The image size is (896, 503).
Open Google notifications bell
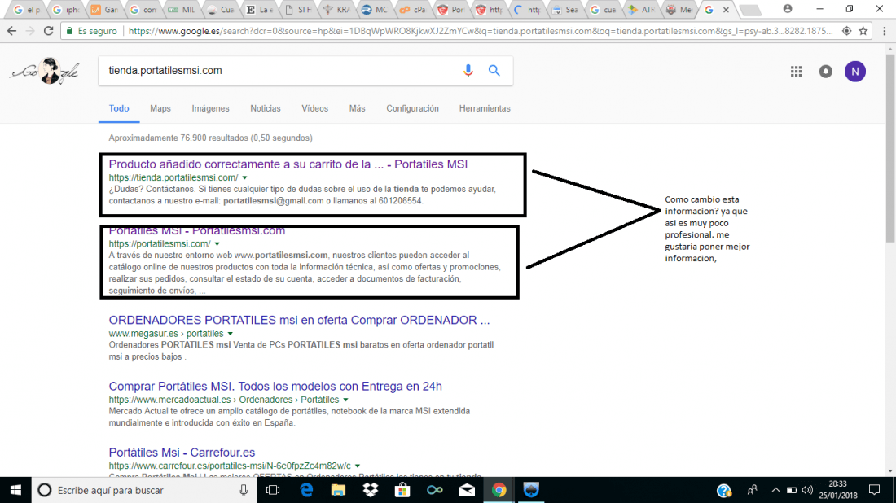(x=826, y=72)
